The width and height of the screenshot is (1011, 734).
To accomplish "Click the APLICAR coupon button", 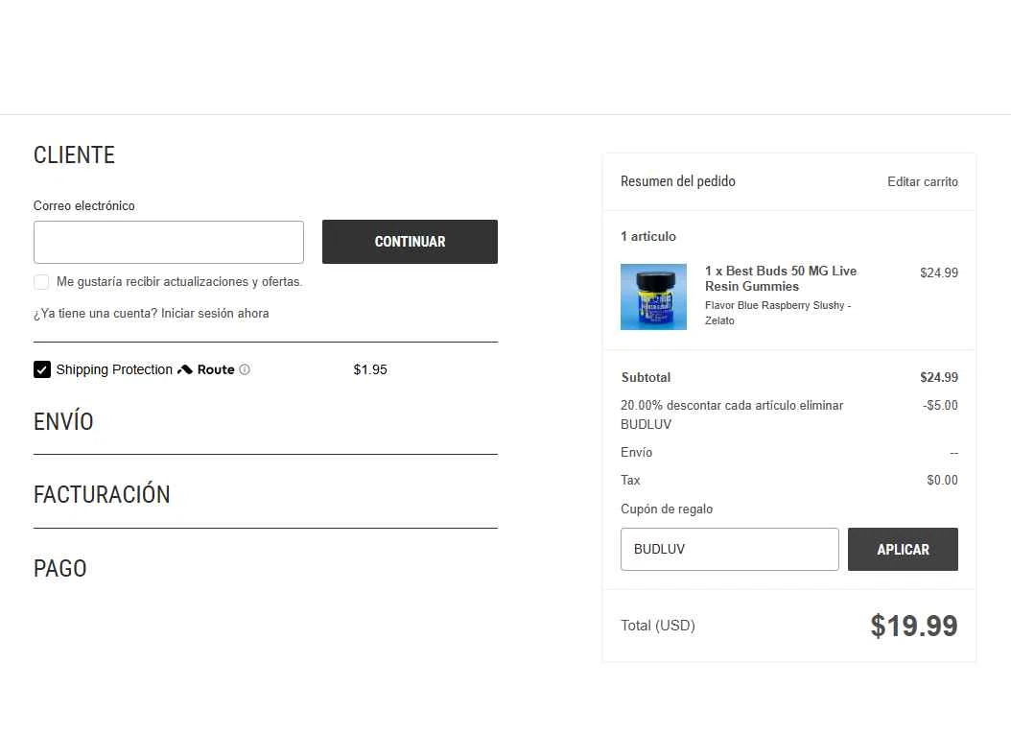I will tap(903, 550).
